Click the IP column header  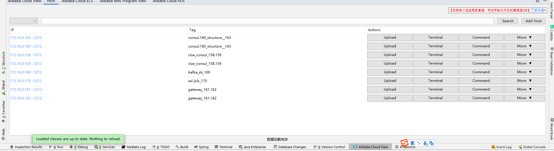point(99,30)
